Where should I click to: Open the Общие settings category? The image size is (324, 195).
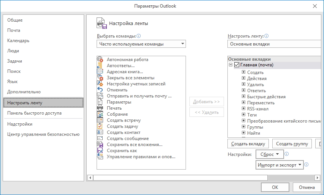tap(43, 20)
